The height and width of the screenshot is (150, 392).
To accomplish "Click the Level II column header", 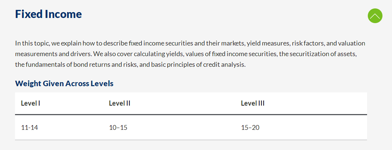I will tap(120, 103).
